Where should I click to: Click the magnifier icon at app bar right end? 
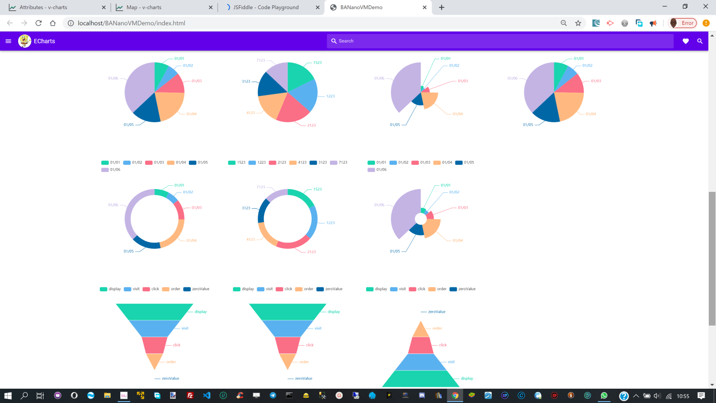coord(700,41)
